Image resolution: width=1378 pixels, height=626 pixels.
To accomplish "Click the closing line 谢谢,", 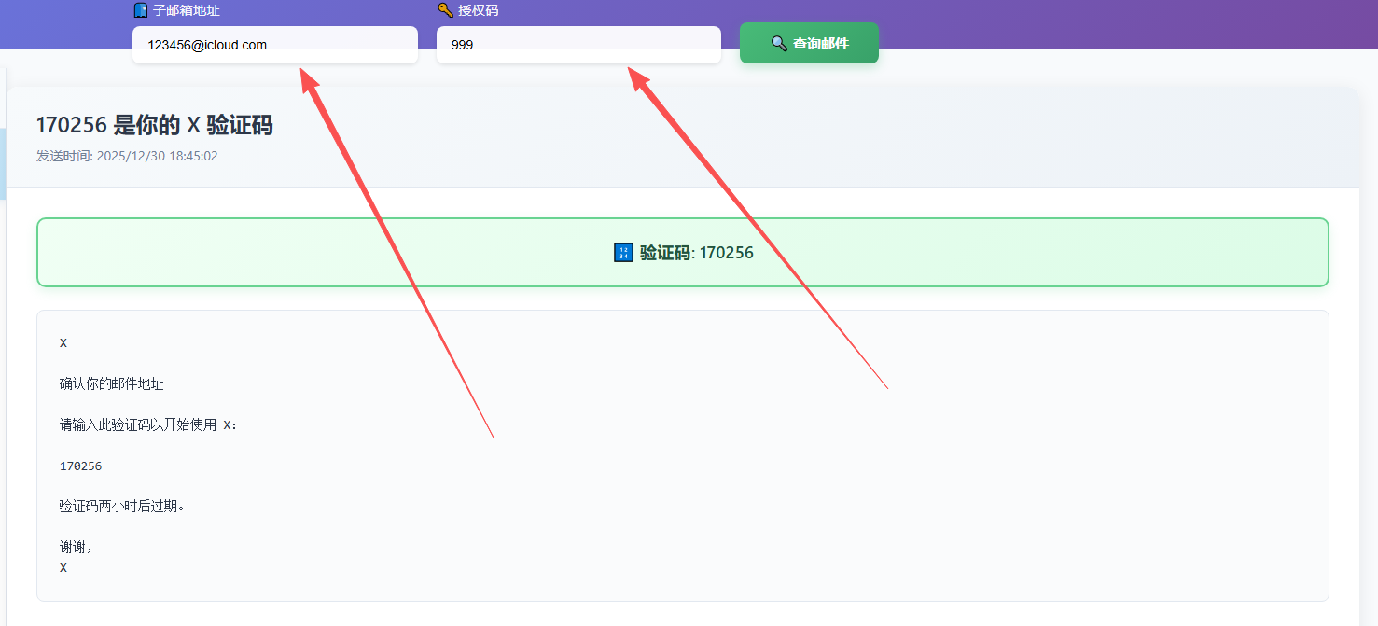I will tap(77, 548).
